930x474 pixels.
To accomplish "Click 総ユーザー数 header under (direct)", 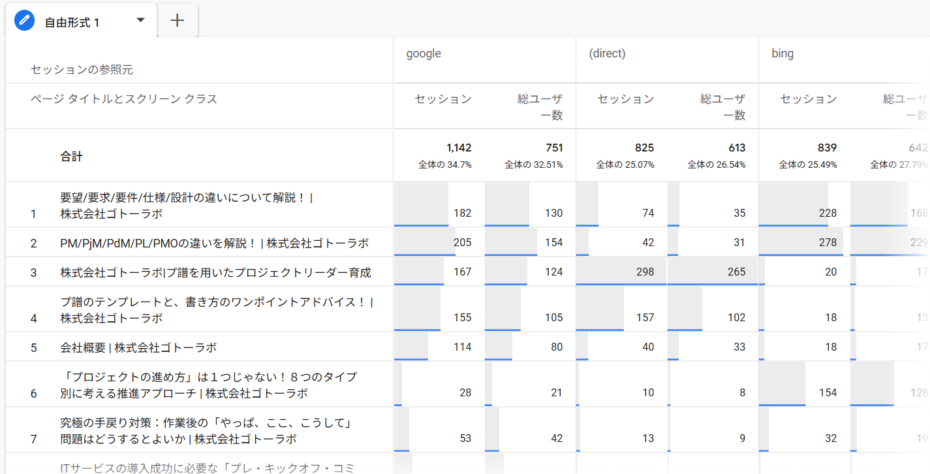I will [722, 107].
